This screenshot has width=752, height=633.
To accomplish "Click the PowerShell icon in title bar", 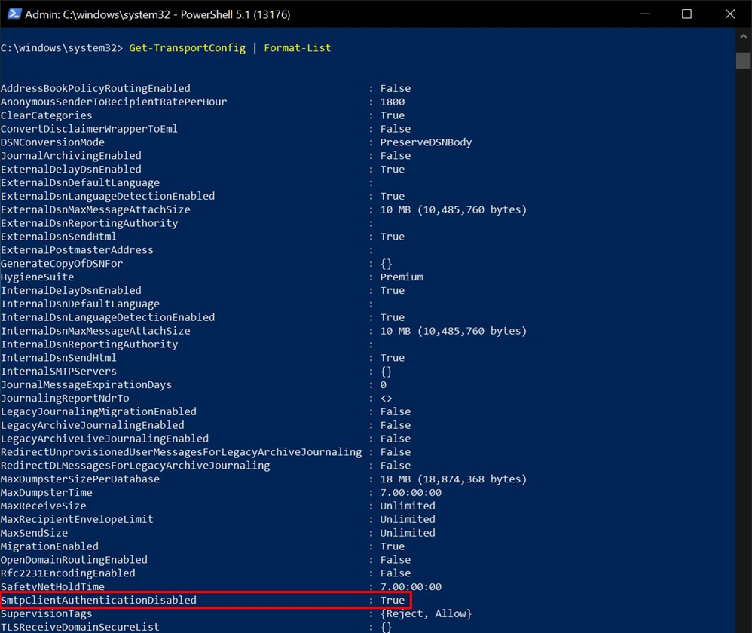I will click(x=14, y=14).
